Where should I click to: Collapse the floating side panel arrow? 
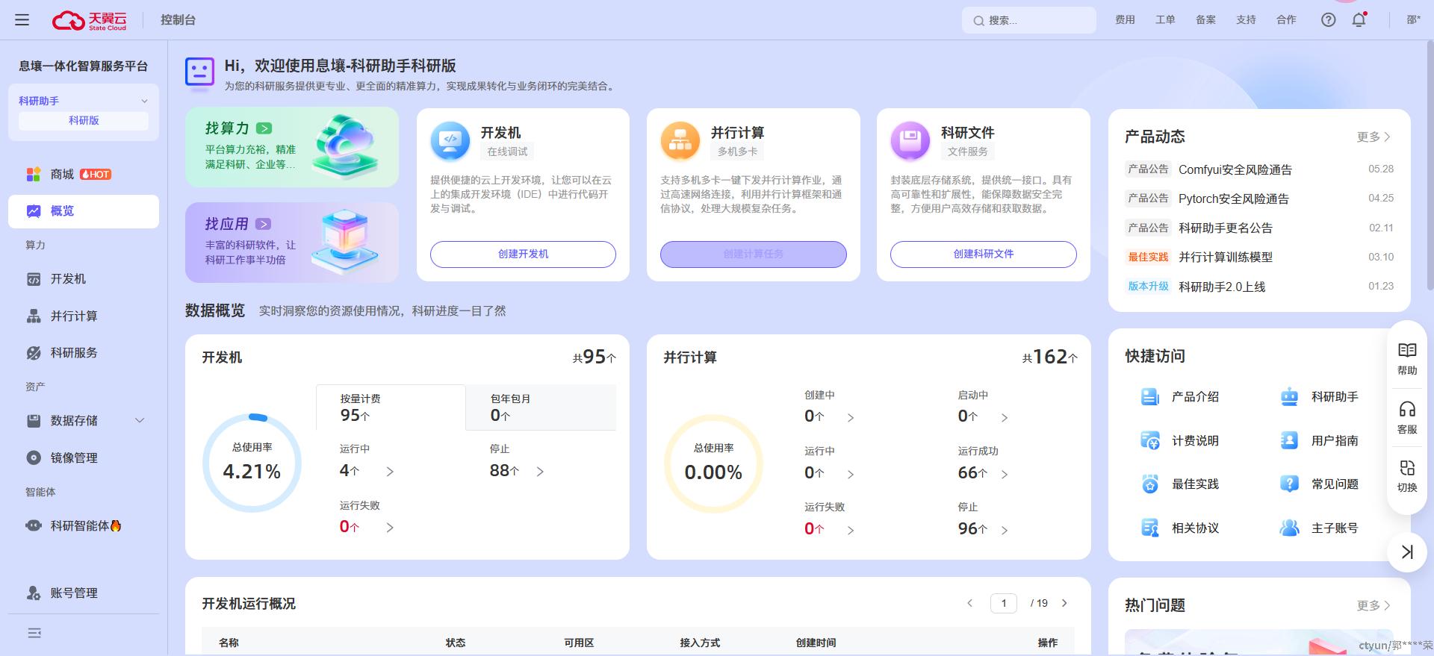[1406, 552]
